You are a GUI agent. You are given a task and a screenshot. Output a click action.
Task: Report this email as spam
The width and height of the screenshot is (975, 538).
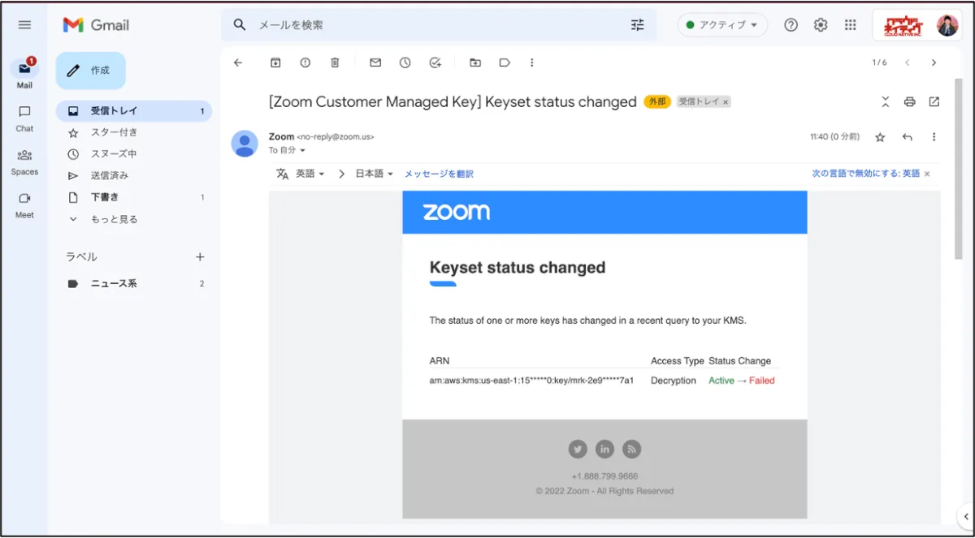[x=305, y=62]
